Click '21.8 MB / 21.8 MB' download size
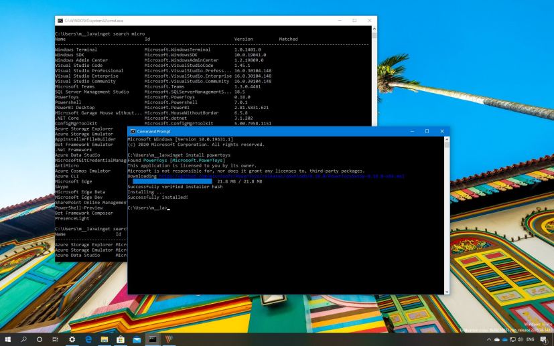 pyautogui.click(x=240, y=181)
